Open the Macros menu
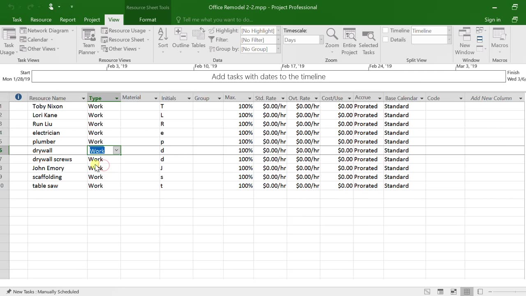This screenshot has width=526, height=296. pos(499,41)
